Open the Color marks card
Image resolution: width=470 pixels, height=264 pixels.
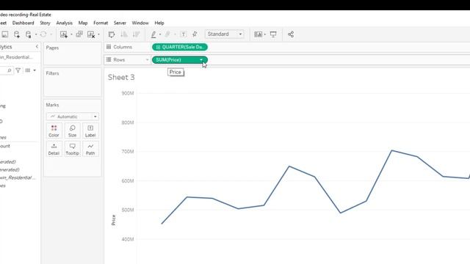tap(54, 131)
